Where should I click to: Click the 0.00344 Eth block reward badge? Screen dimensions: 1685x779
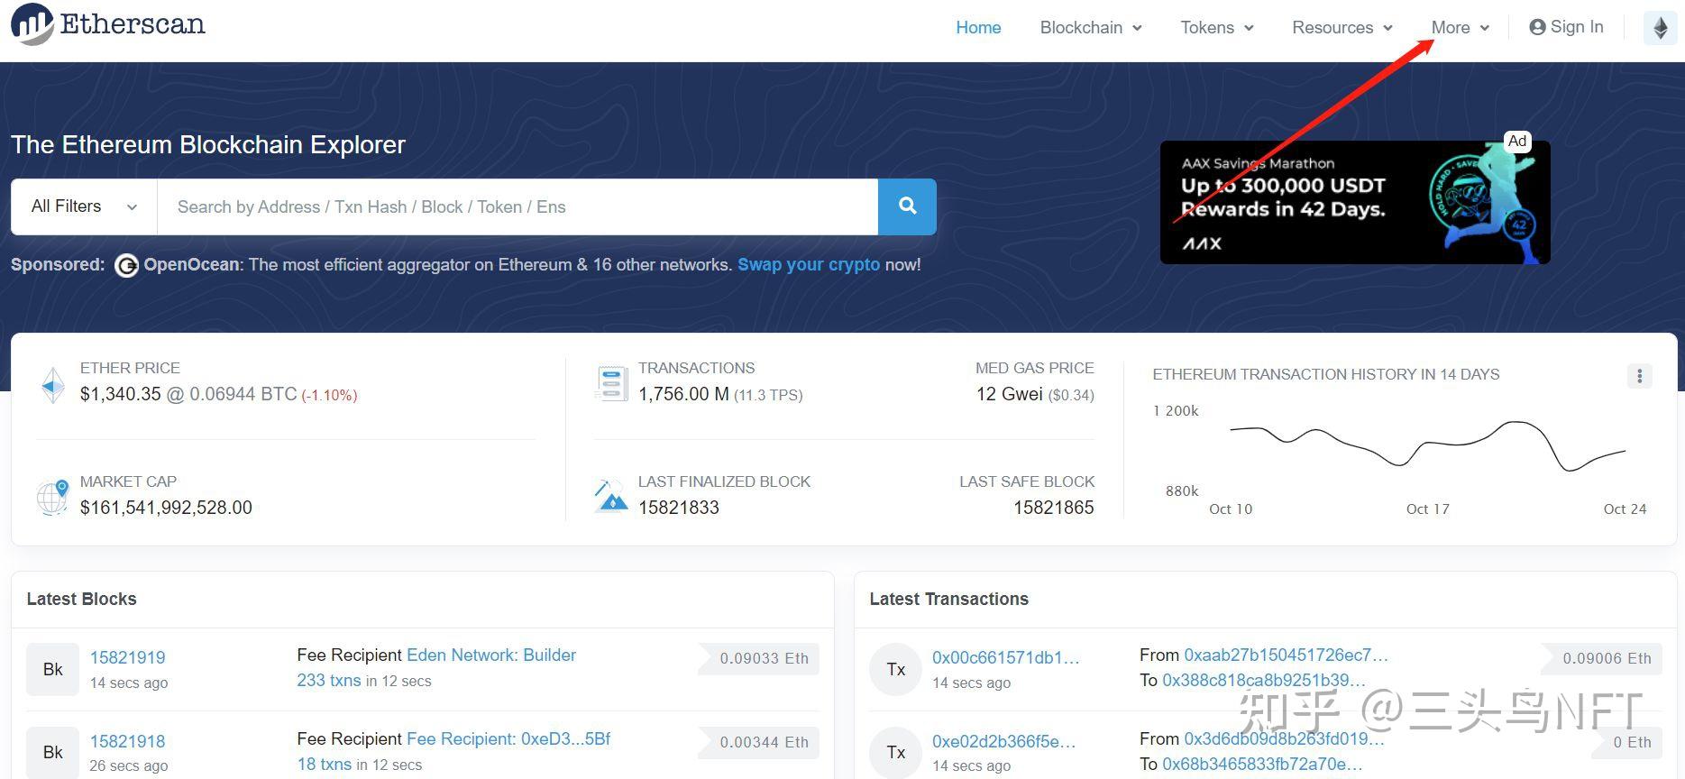tap(759, 742)
